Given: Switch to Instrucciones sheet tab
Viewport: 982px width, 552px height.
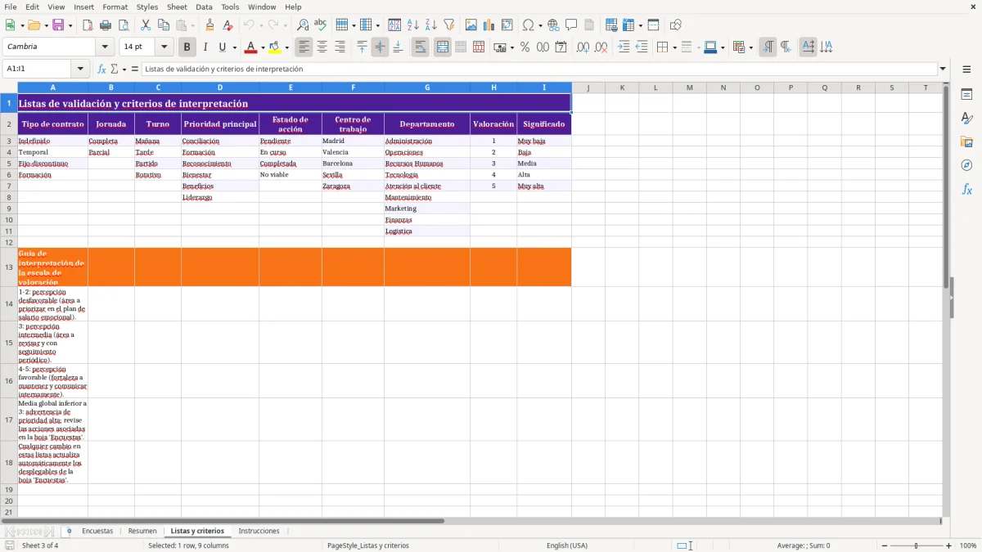Looking at the screenshot, I should pos(259,531).
